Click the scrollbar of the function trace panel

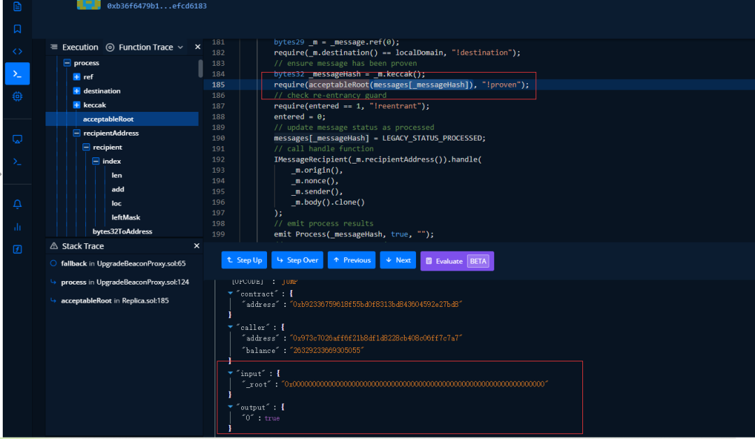201,69
